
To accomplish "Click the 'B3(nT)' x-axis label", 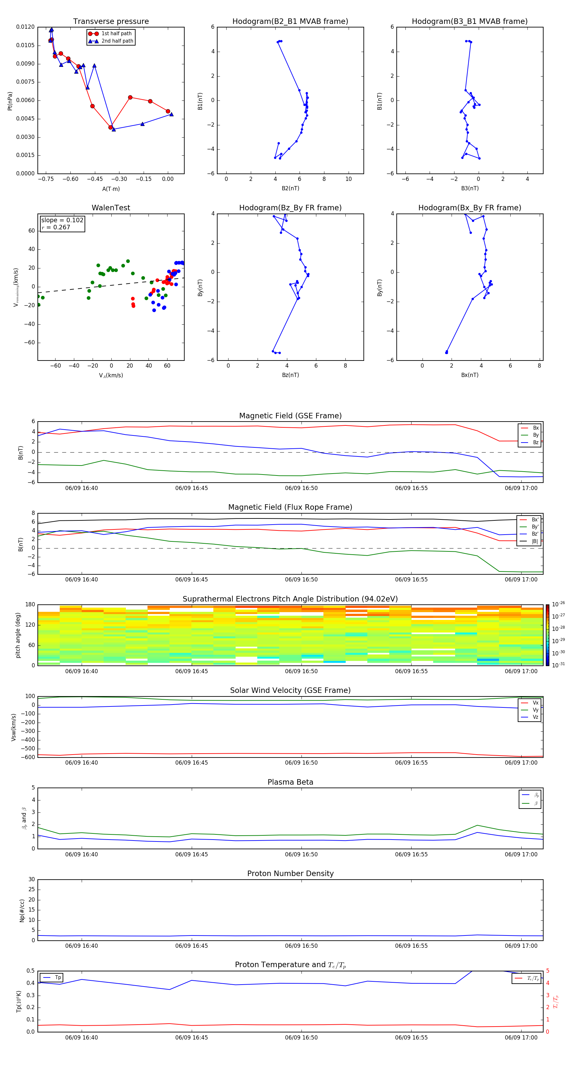I will point(470,188).
